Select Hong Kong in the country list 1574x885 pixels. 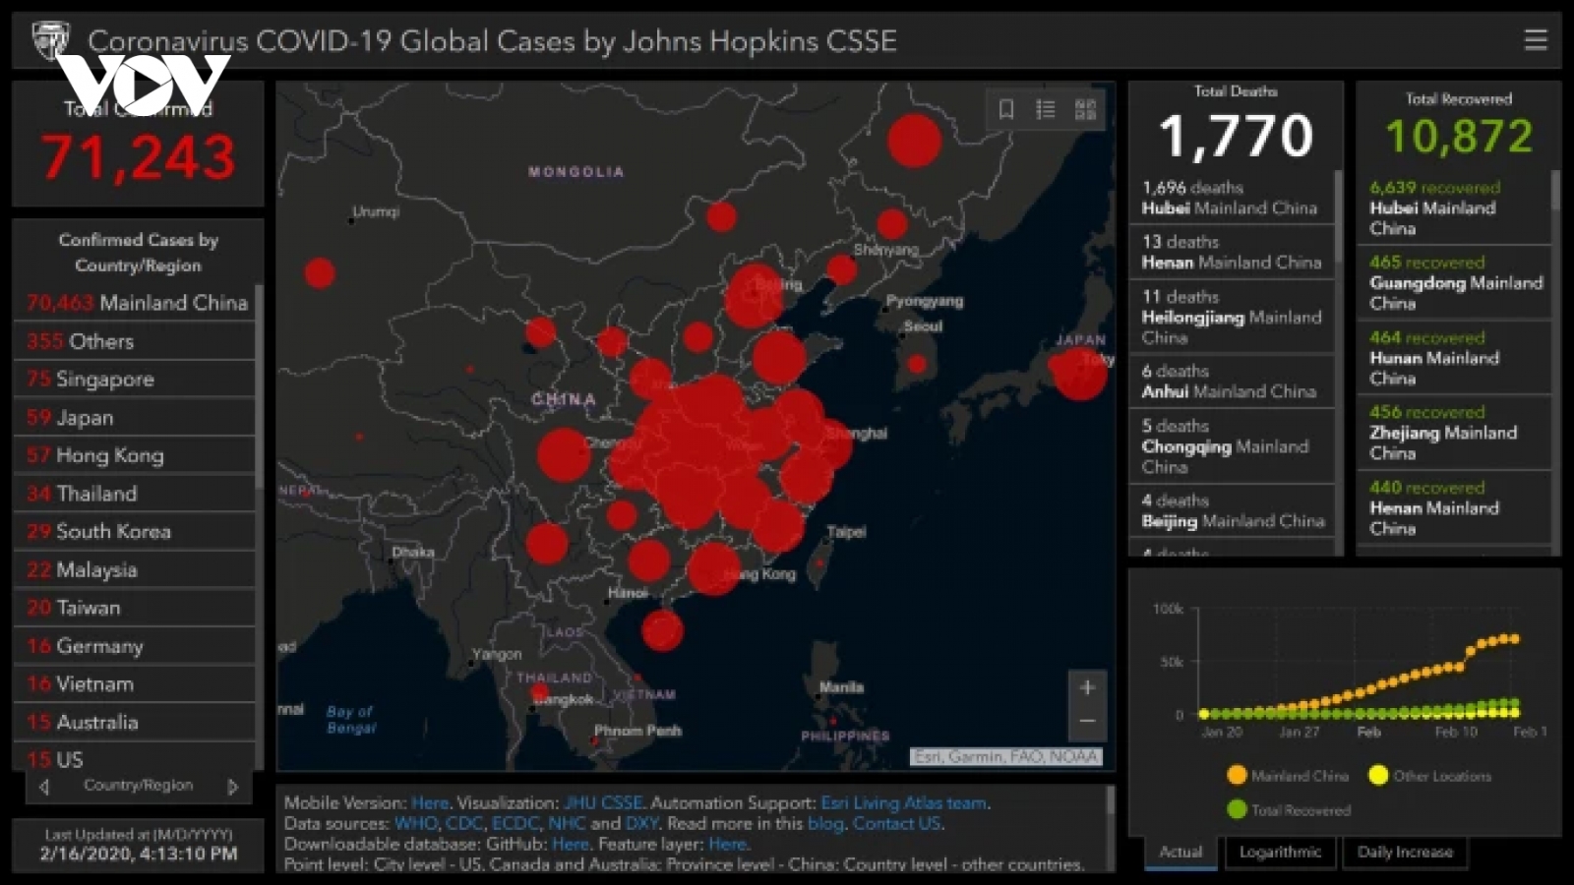pyautogui.click(x=135, y=455)
